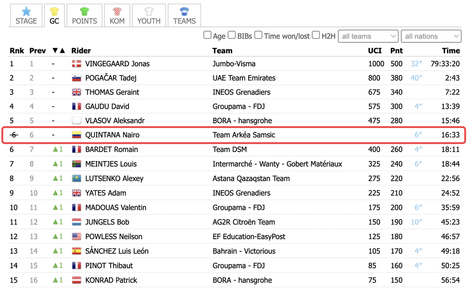Click the 32″ bonus for Vingegaard
This screenshot has height=290, width=471.
416,64
